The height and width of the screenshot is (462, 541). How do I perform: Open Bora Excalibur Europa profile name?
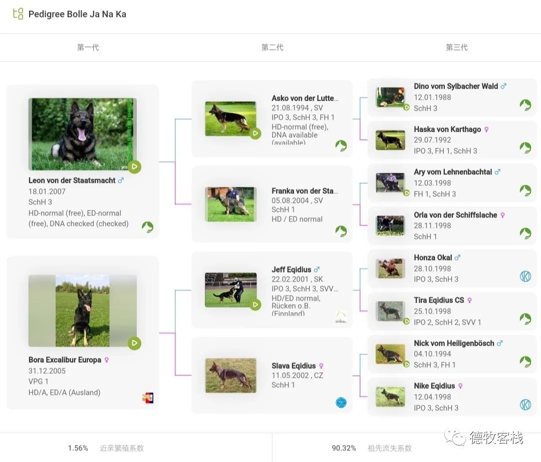[x=65, y=360]
